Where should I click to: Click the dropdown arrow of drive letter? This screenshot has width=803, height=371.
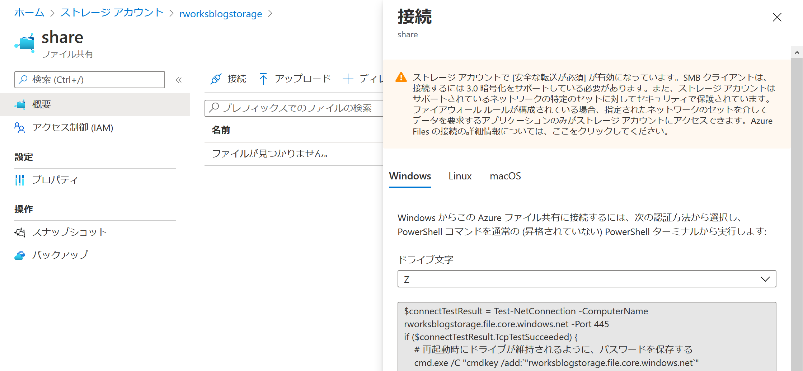(765, 279)
